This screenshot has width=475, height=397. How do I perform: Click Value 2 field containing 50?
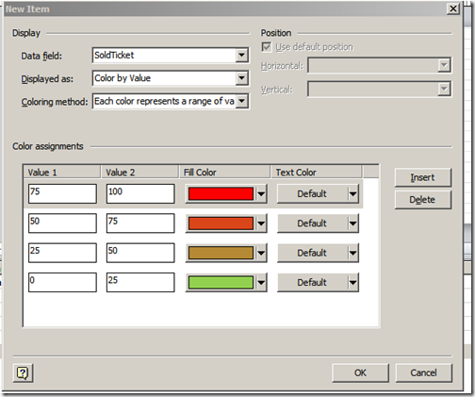coord(140,253)
